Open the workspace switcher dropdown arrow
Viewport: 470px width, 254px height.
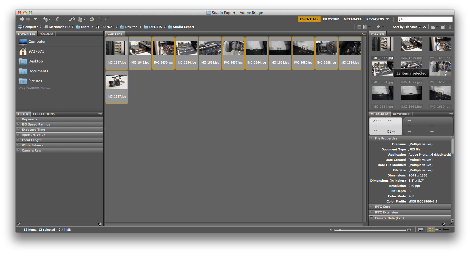point(387,19)
